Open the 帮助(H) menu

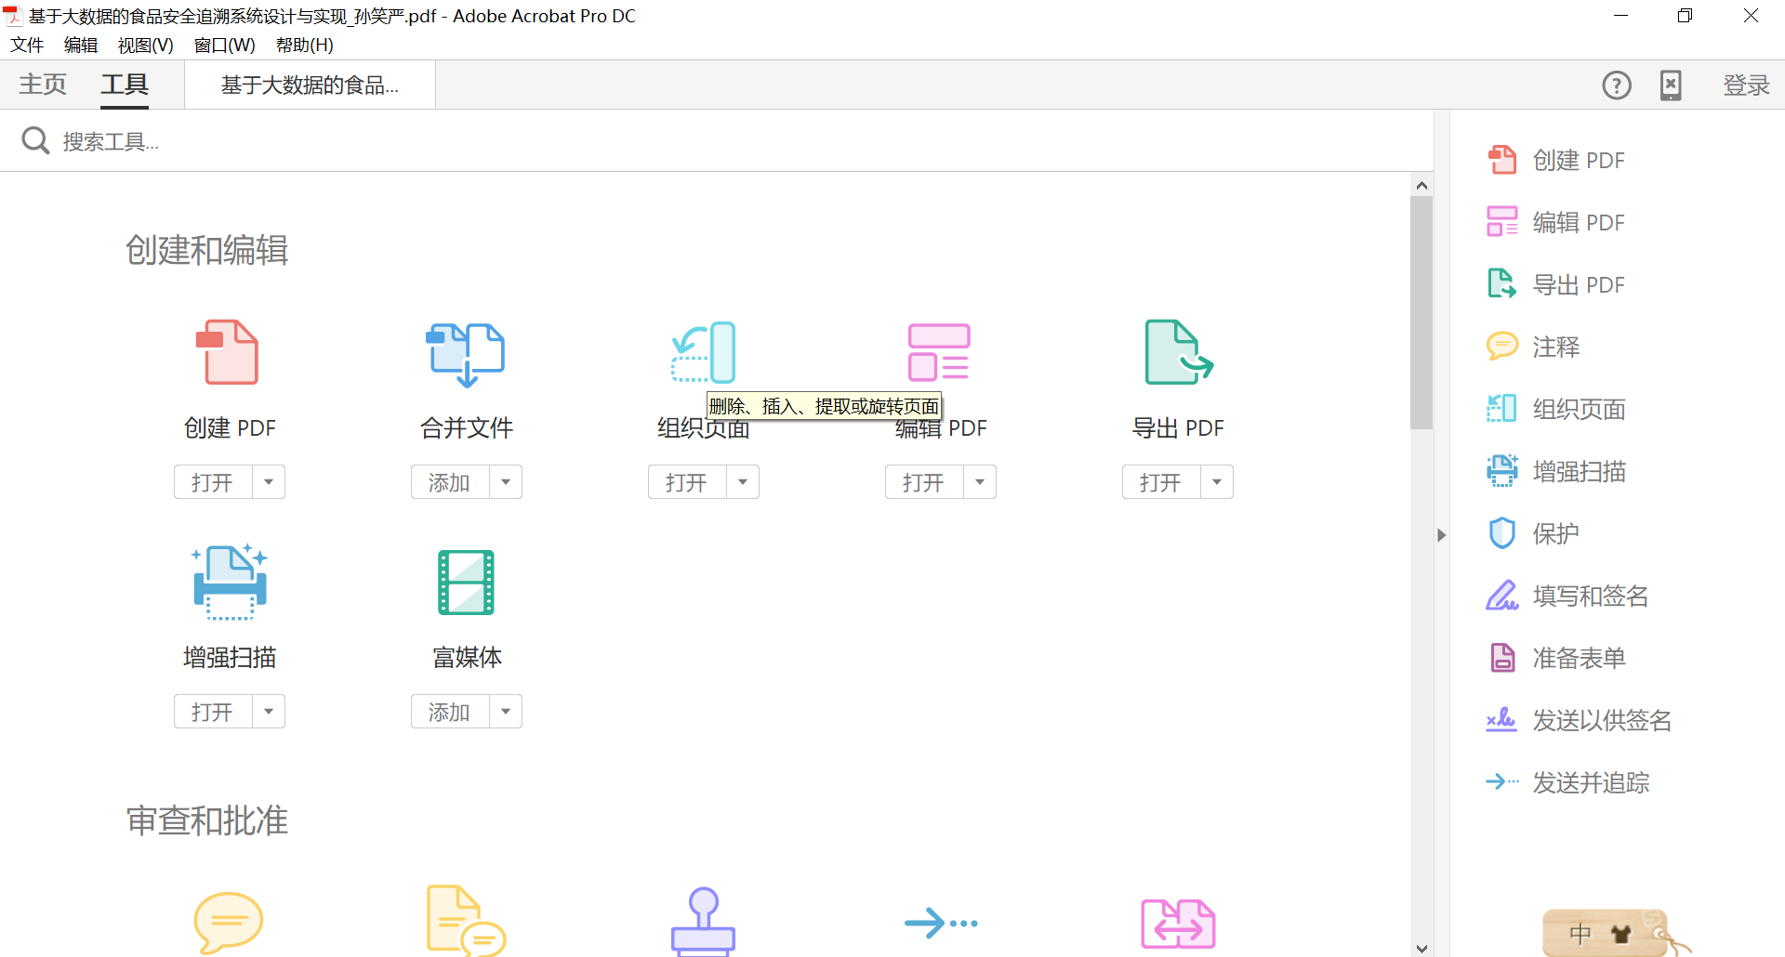coord(304,45)
